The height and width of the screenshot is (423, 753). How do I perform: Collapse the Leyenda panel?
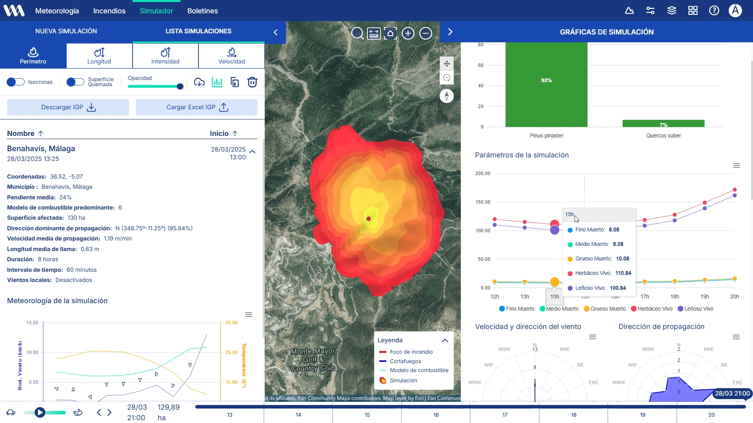click(x=445, y=340)
